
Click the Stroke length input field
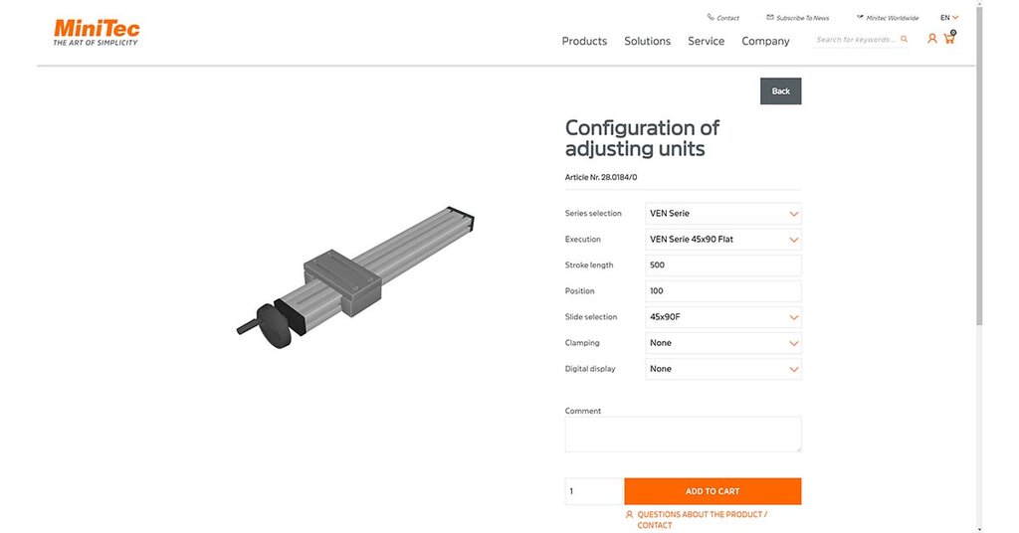[722, 266]
